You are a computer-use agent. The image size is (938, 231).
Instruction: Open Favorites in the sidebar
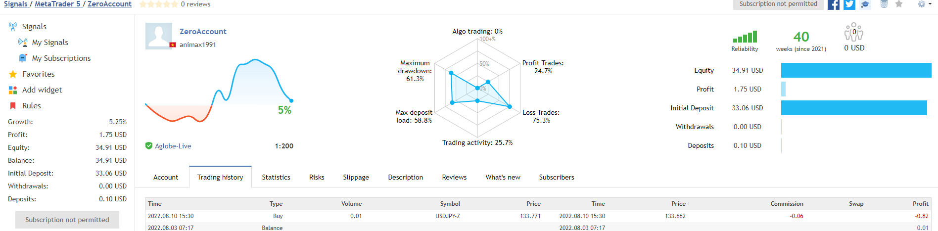point(38,74)
